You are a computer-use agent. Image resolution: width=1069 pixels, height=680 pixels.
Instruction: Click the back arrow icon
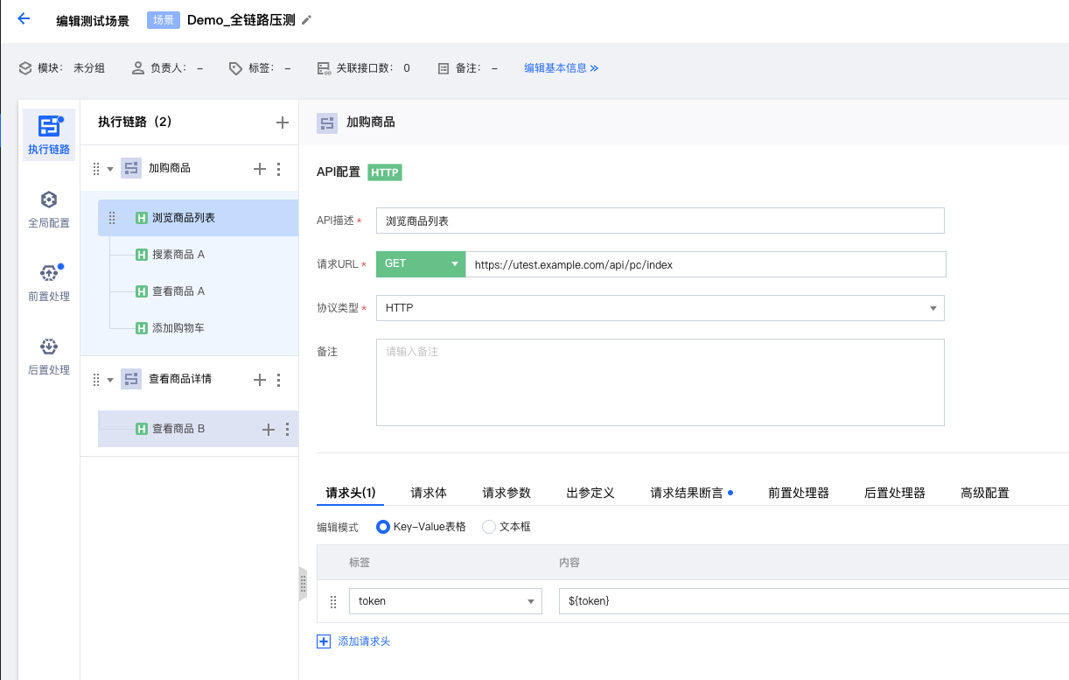[x=24, y=19]
